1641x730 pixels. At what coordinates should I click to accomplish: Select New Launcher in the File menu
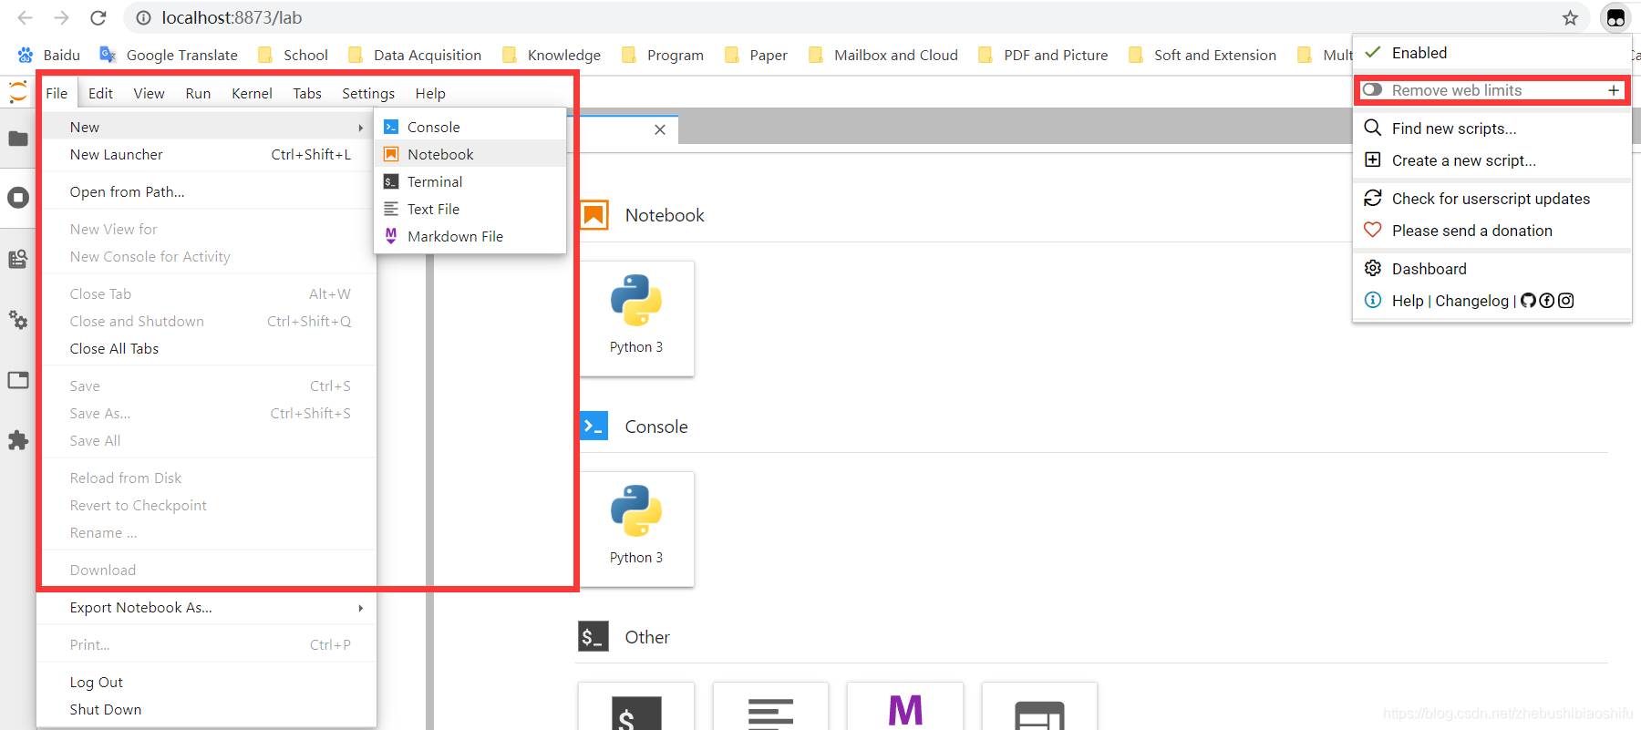(x=207, y=154)
